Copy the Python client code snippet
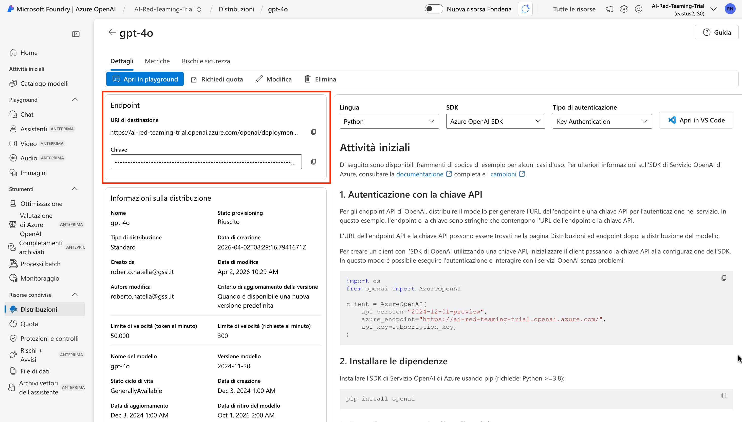This screenshot has height=422, width=742. click(x=724, y=278)
